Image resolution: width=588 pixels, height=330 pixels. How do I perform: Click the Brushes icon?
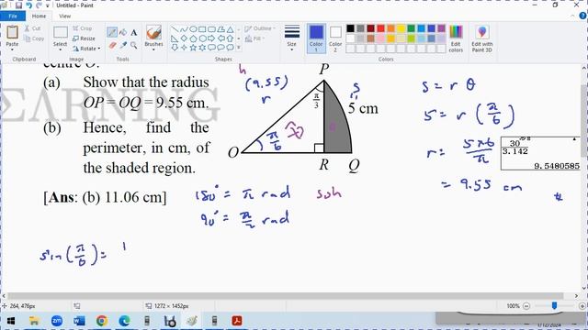pyautogui.click(x=153, y=33)
